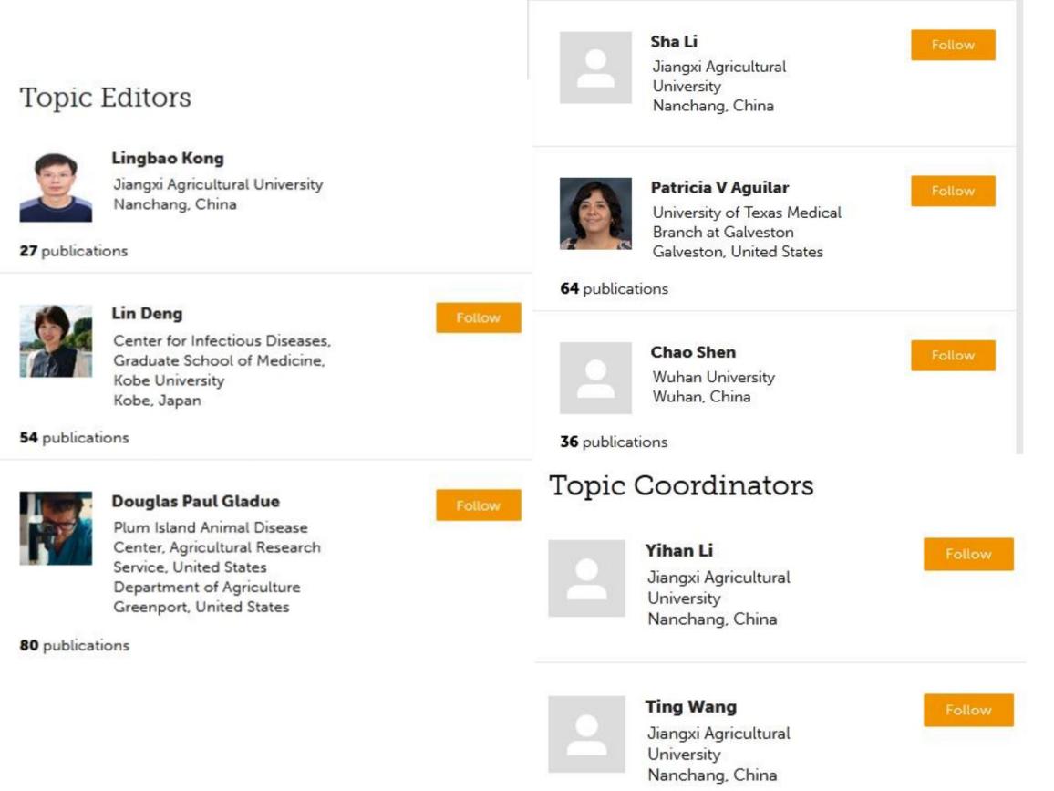Click Lingbao Kong's profile photo
Screen dimensions: 1054x791
tap(56, 187)
